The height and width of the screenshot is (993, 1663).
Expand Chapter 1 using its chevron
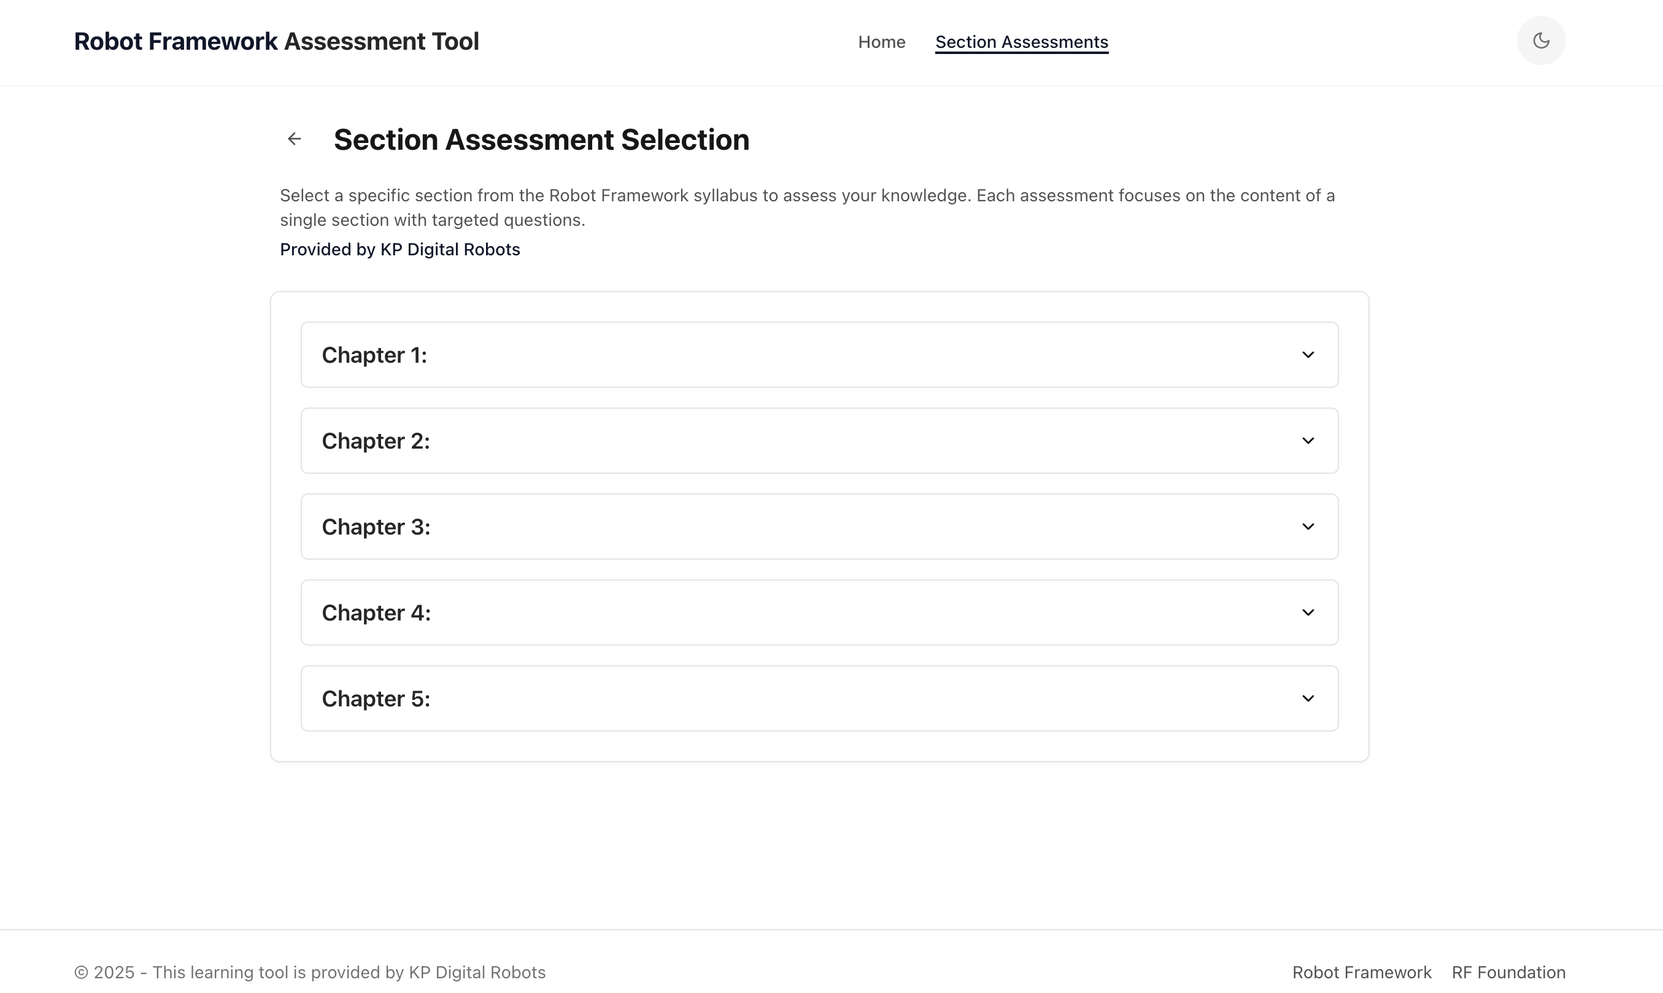point(1308,355)
